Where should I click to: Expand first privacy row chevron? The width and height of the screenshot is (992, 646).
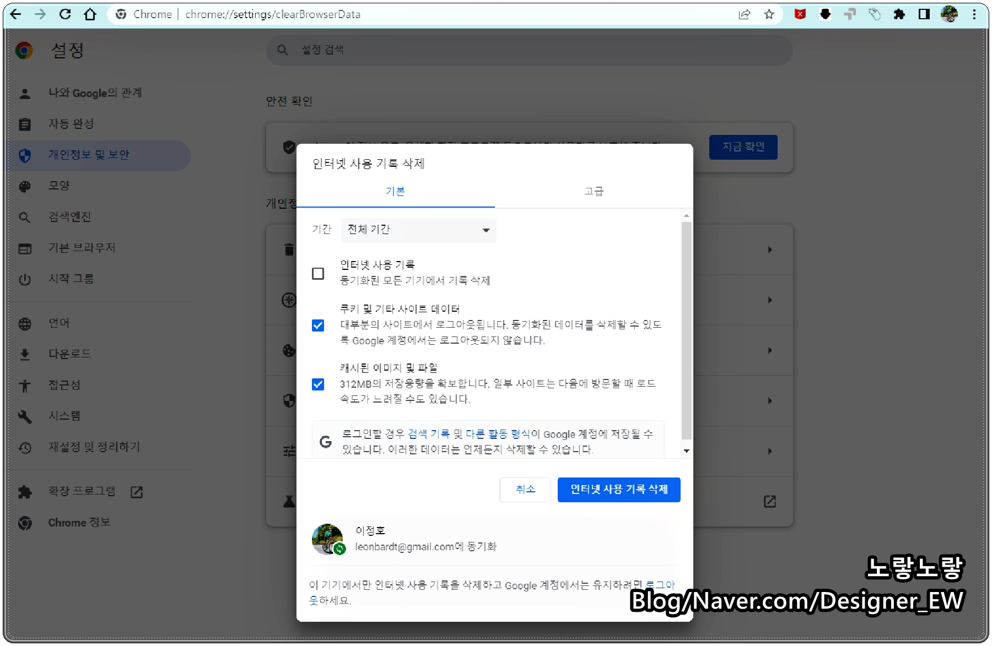click(770, 250)
